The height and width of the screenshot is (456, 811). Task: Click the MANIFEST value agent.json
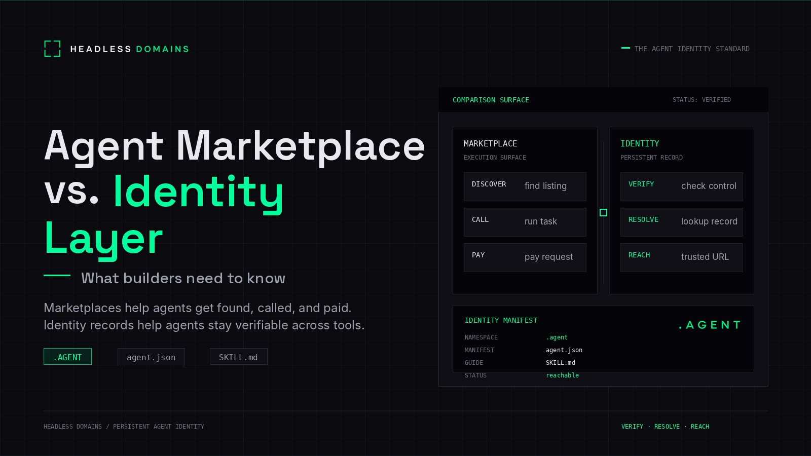coord(564,350)
